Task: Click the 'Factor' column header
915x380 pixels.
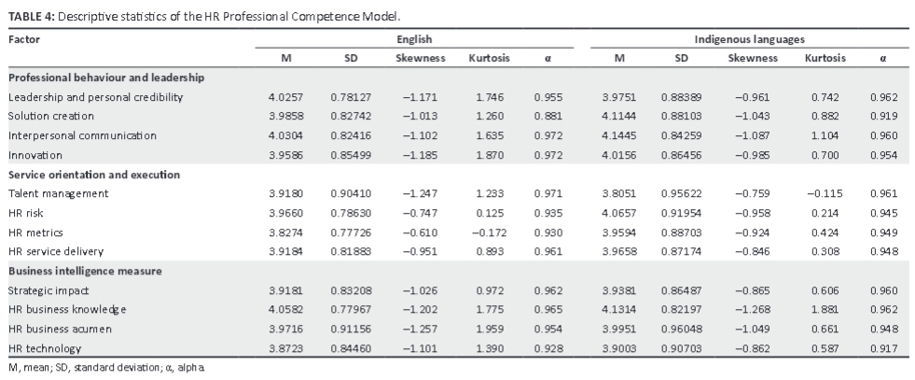Action: tap(24, 40)
